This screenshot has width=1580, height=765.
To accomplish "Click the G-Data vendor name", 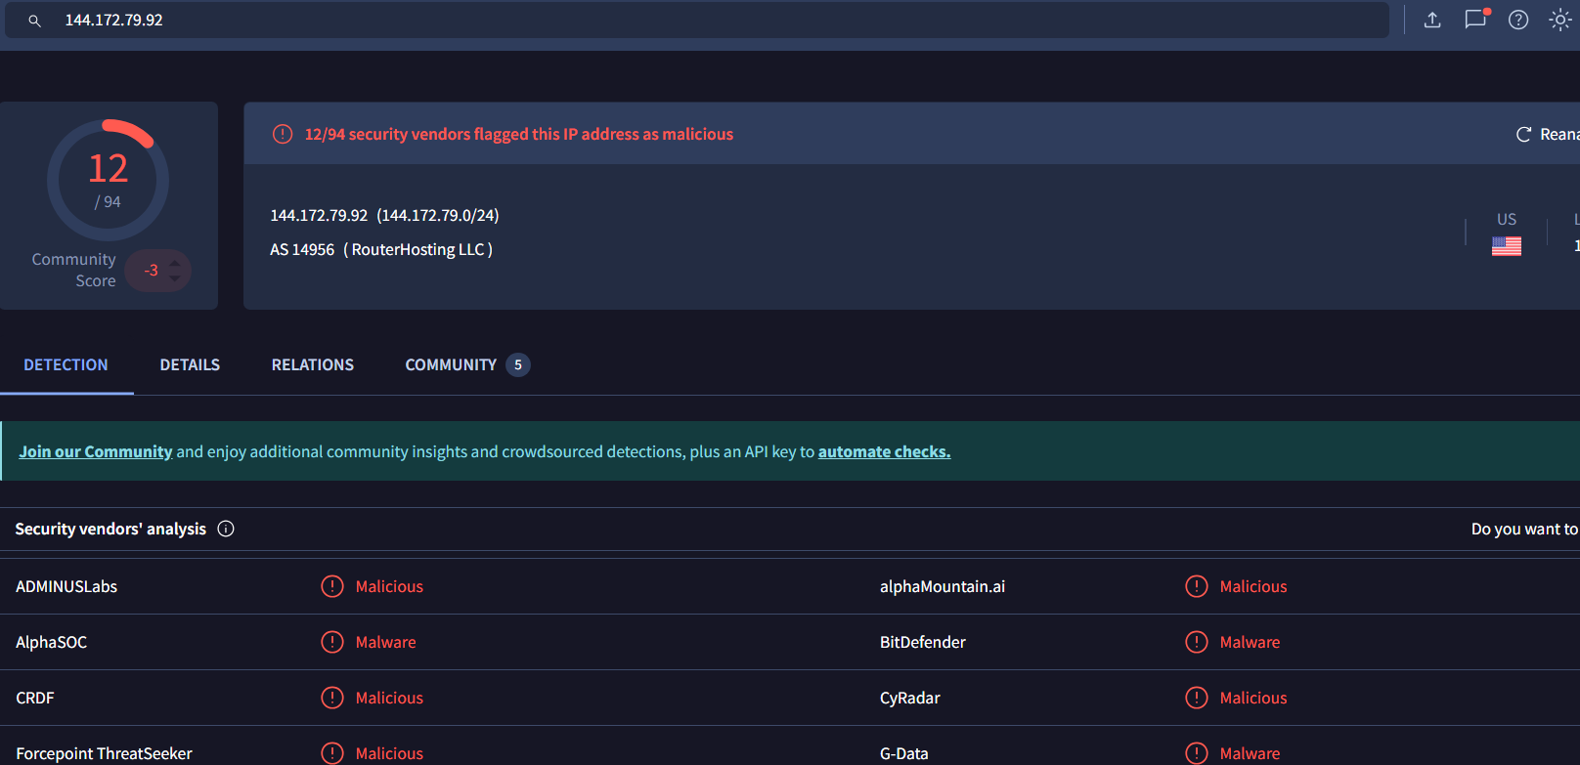I will click(904, 753).
